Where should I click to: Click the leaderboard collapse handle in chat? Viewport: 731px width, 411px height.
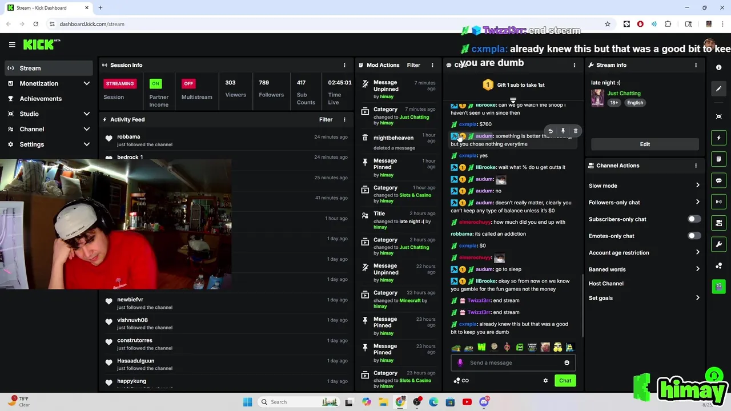pyautogui.click(x=513, y=101)
